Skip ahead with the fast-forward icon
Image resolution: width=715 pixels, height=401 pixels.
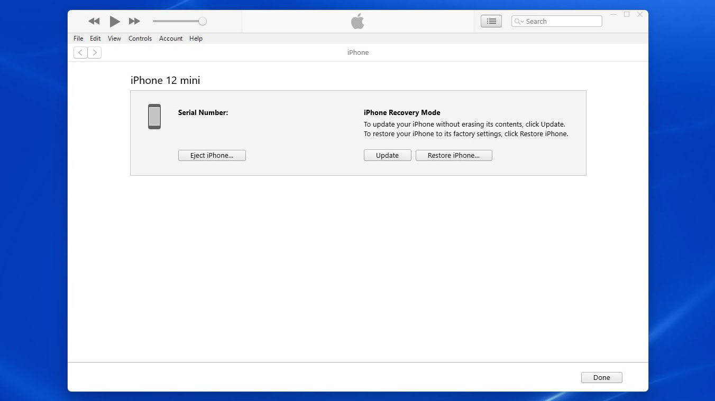(x=134, y=21)
